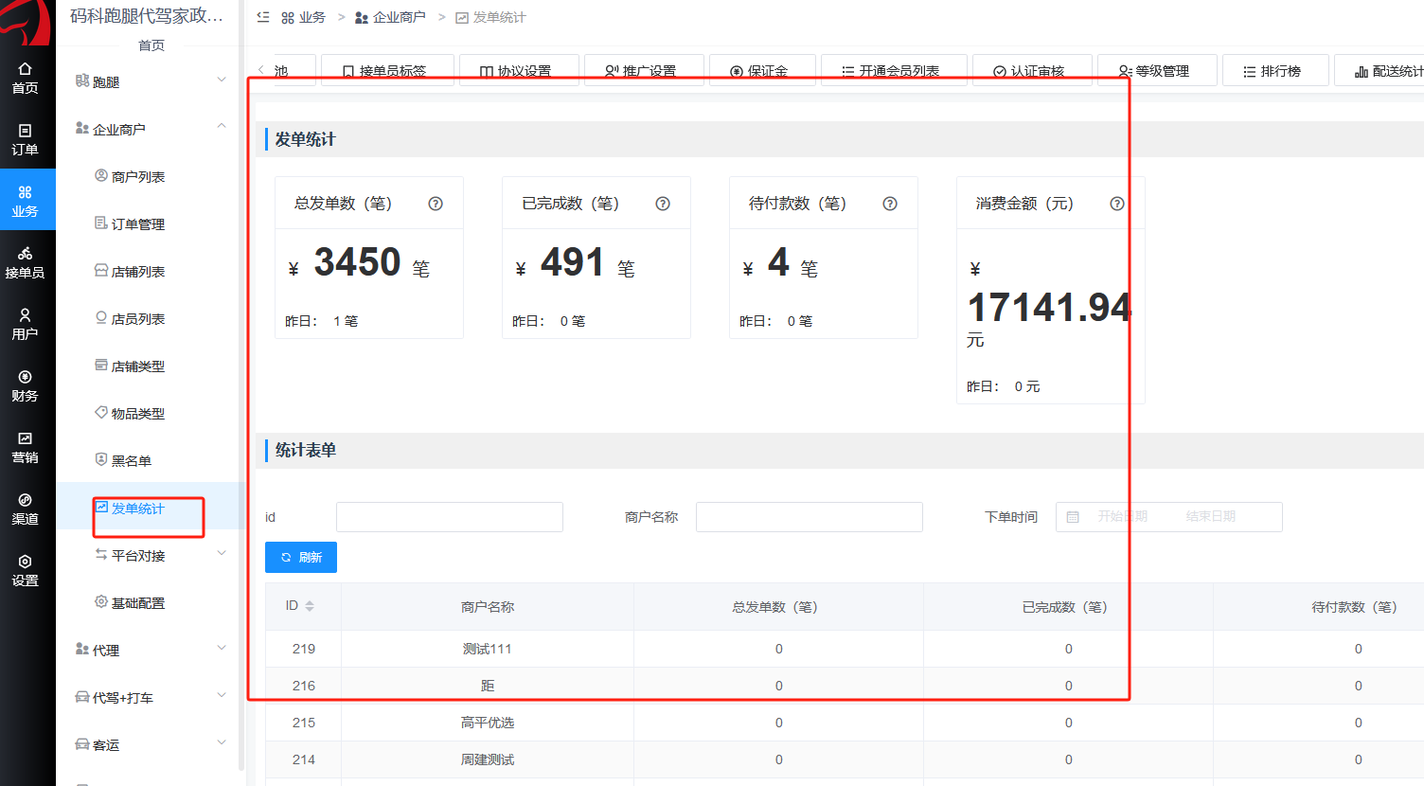The height and width of the screenshot is (786, 1424).
Task: Open the 营销 marketing sidebar icon
Action: click(x=25, y=447)
